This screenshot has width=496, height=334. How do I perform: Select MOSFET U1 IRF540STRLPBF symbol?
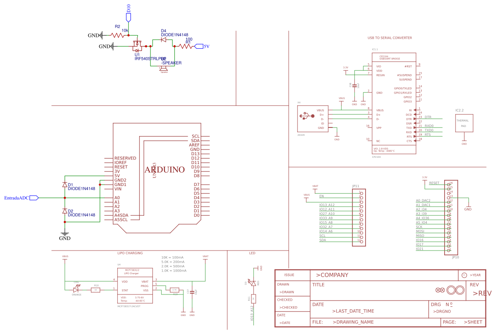[138, 45]
